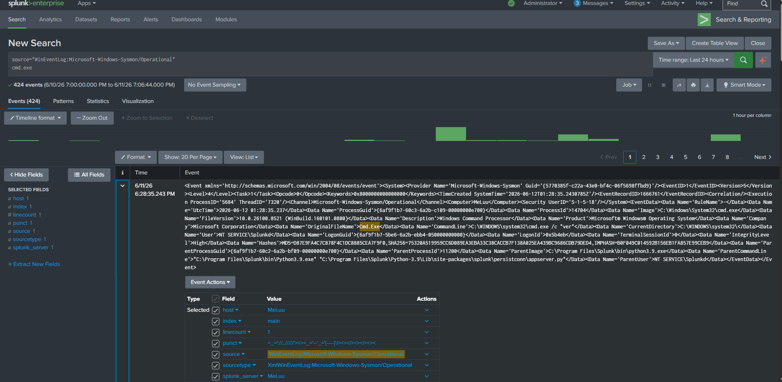Click the Create Table View button
The height and width of the screenshot is (382, 782).
tap(715, 43)
